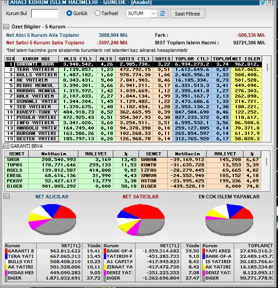Collapse the Özet Bilgiler - 5 Kurum section
This screenshot has height=288, width=278.
tap(6, 27)
